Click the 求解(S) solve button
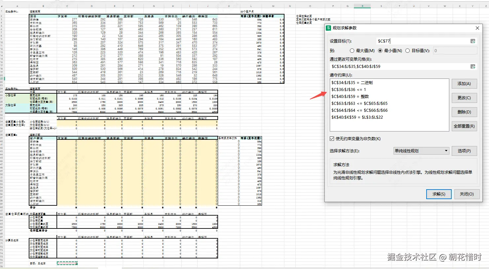The height and width of the screenshot is (269, 489). coord(439,194)
